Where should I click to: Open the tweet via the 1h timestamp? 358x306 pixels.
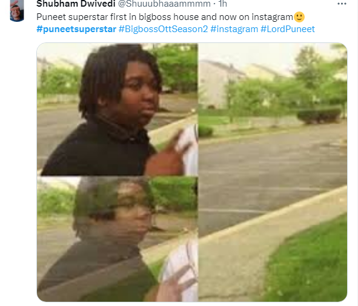[222, 4]
